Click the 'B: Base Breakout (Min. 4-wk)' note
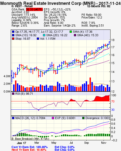The width and height of the screenshot is (121, 151). [x=30, y=139]
